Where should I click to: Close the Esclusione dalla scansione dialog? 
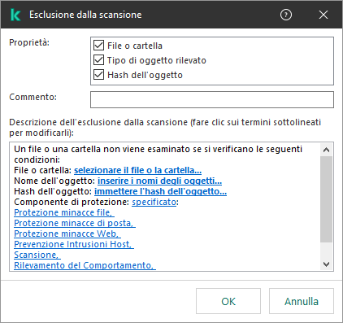(323, 15)
